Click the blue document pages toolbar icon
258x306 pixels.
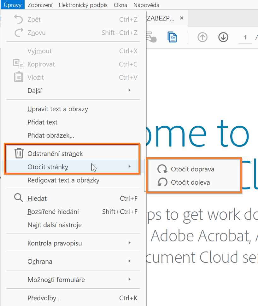172,37
